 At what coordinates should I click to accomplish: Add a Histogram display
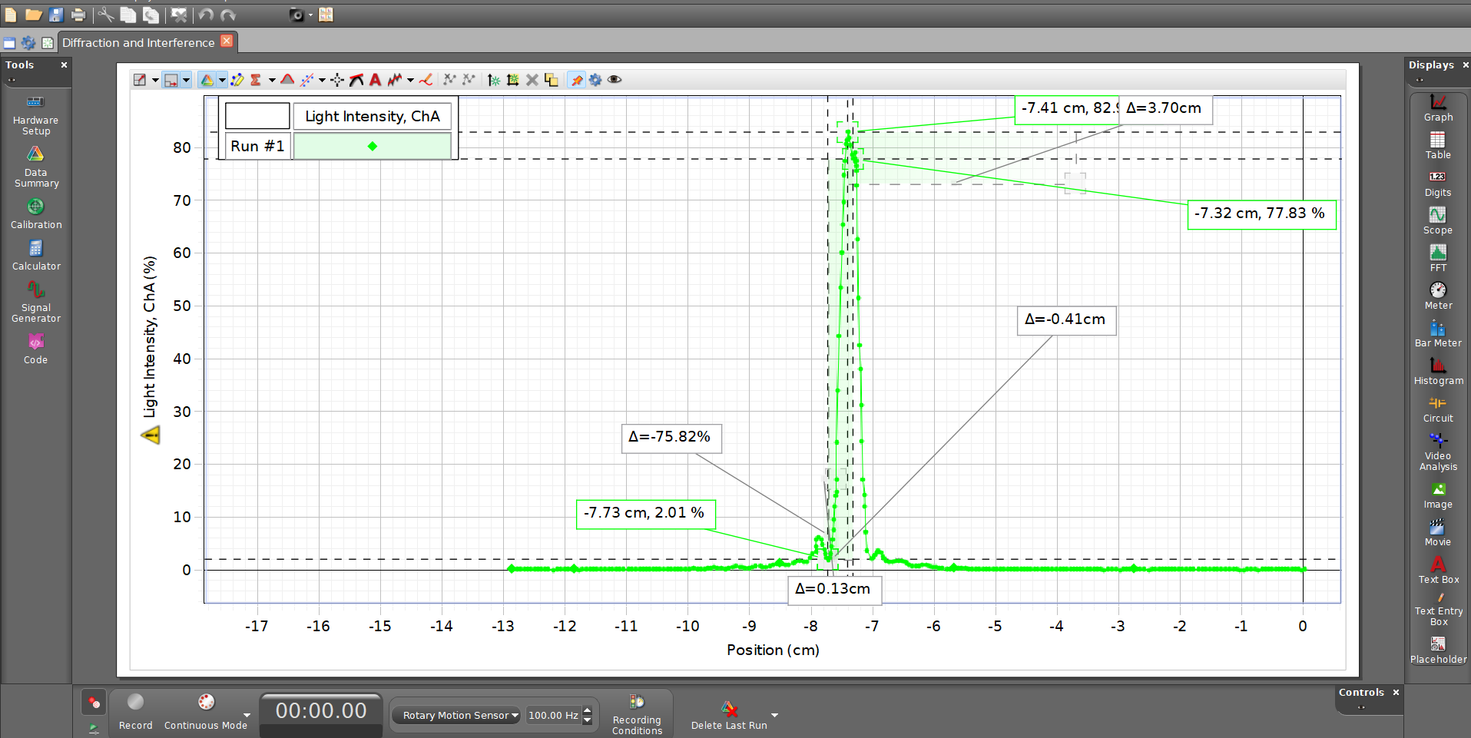(1438, 372)
